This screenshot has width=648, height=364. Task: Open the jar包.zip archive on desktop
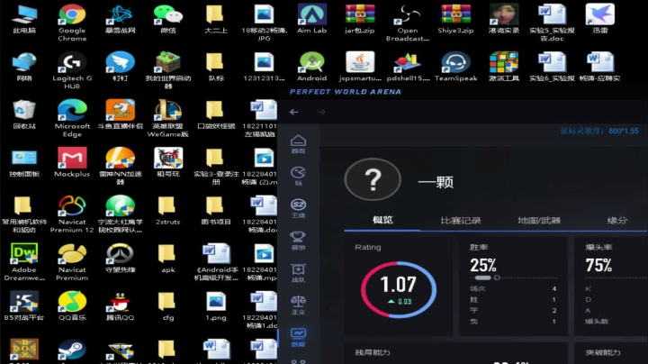[360, 19]
